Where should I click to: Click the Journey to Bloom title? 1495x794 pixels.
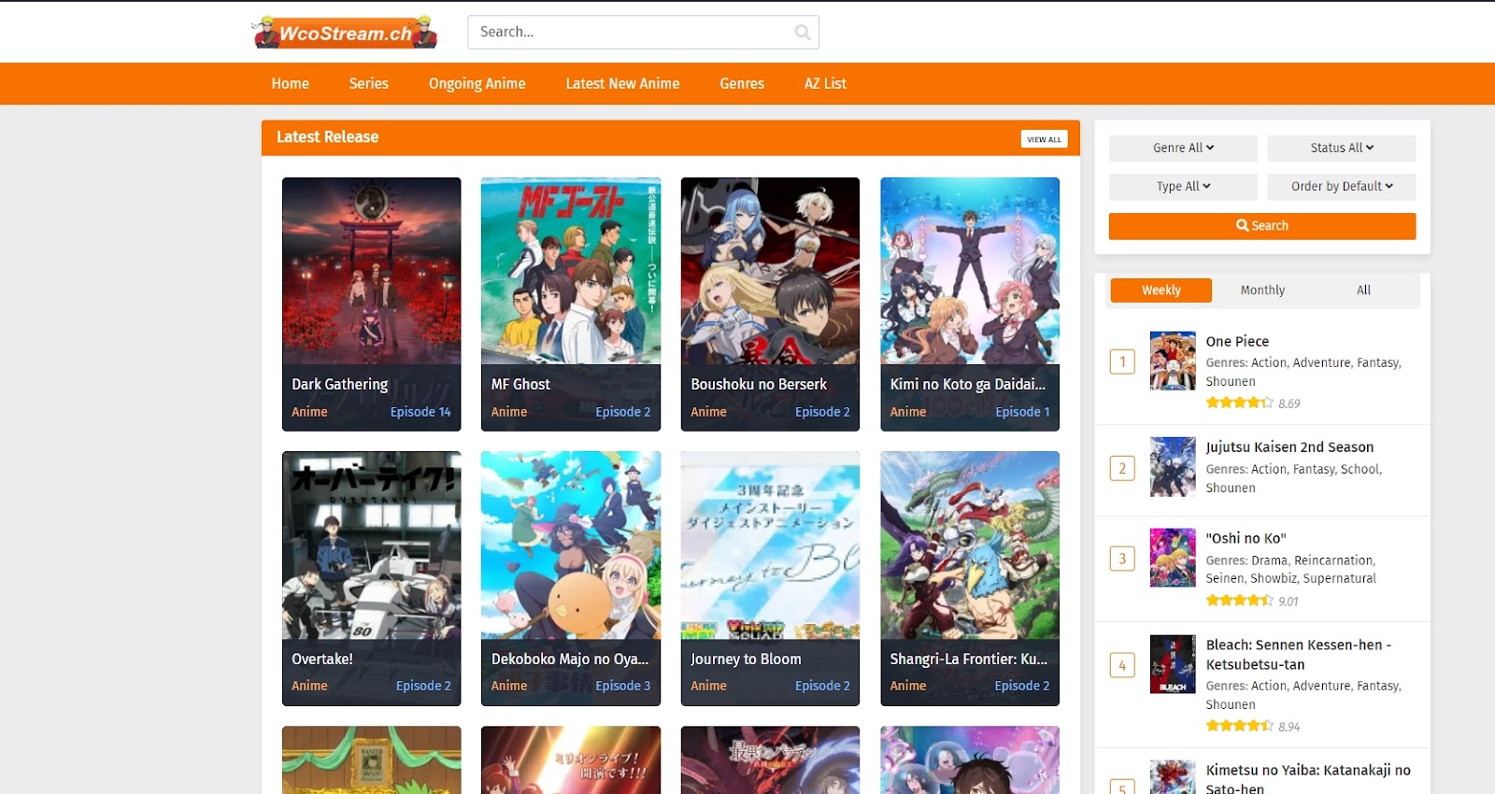(746, 659)
